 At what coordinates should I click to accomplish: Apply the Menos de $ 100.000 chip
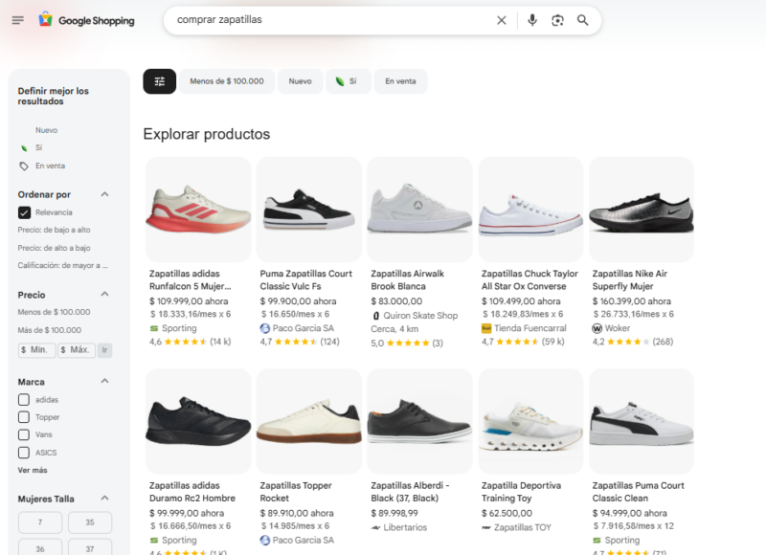pyautogui.click(x=227, y=81)
